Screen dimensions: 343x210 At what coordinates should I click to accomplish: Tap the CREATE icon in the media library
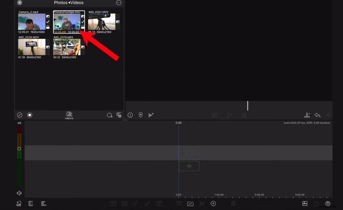(69, 115)
